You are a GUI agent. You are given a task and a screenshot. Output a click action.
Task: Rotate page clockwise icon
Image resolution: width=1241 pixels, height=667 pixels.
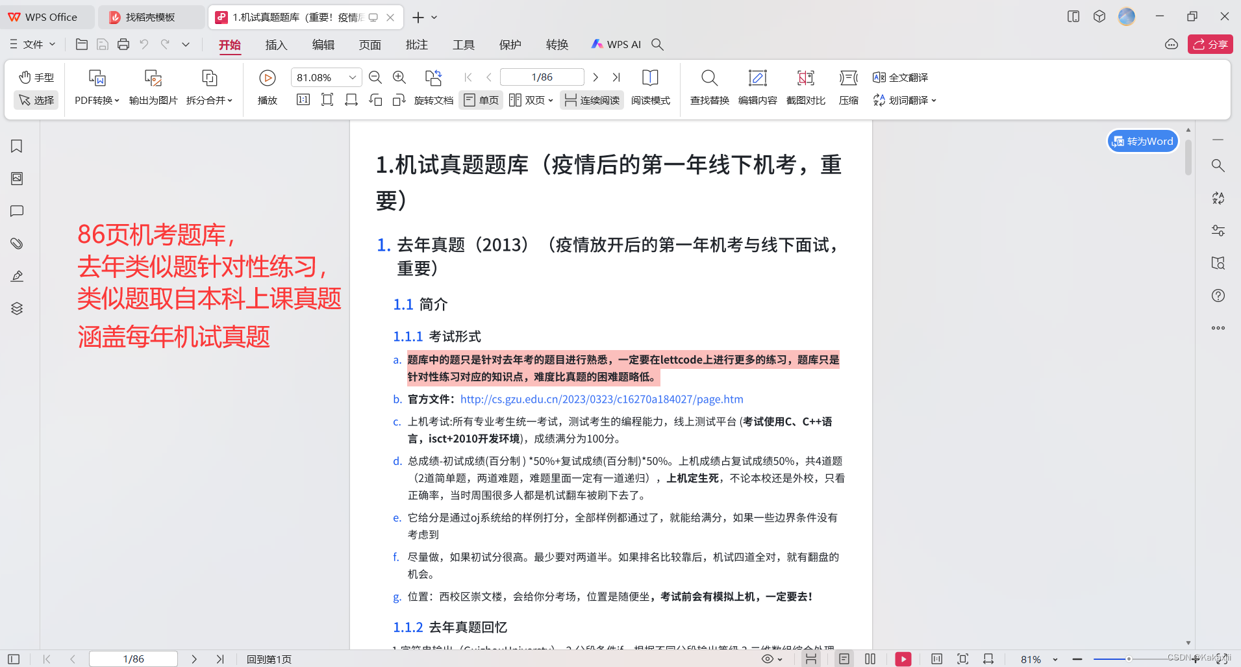[399, 99]
